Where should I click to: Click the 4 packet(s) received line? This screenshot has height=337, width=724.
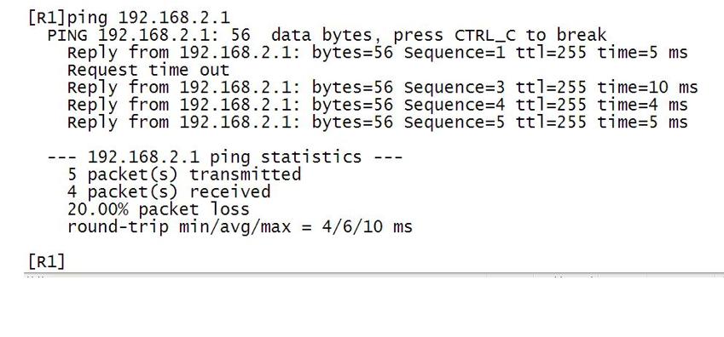[x=169, y=192]
